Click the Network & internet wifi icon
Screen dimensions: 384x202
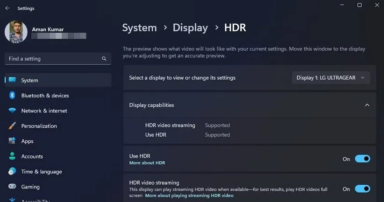[x=12, y=111]
